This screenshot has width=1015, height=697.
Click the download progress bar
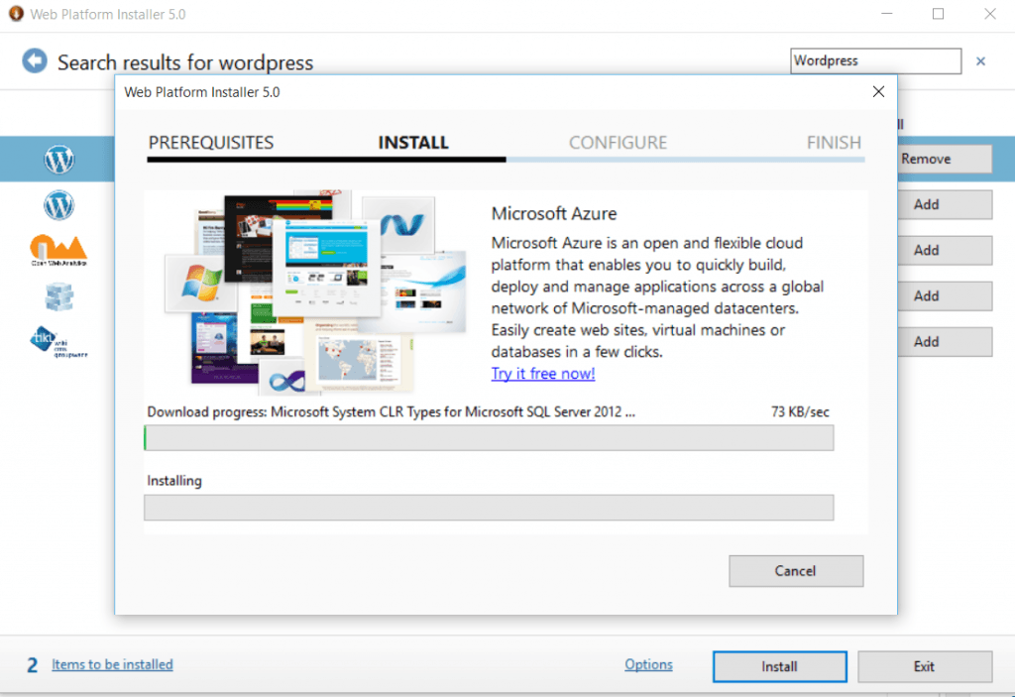[x=489, y=438]
